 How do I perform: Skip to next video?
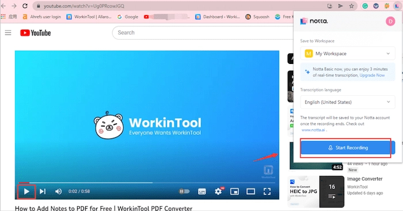(x=43, y=191)
